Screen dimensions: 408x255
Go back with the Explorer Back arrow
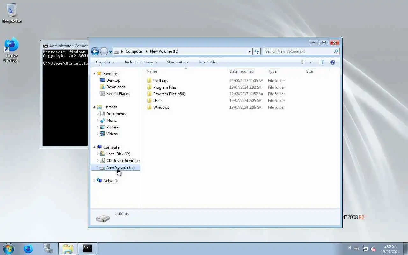[95, 51]
